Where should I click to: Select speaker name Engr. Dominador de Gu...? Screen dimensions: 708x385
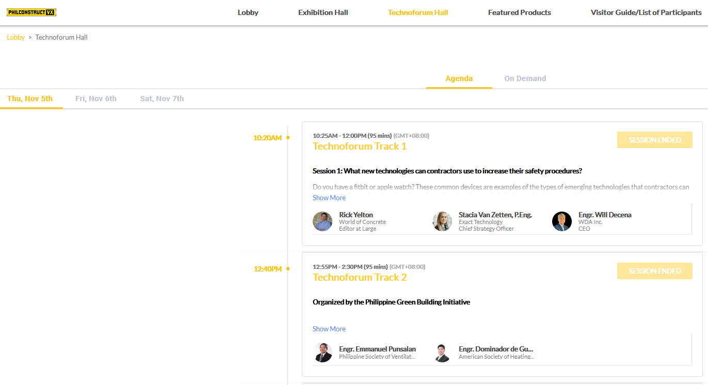(496, 349)
